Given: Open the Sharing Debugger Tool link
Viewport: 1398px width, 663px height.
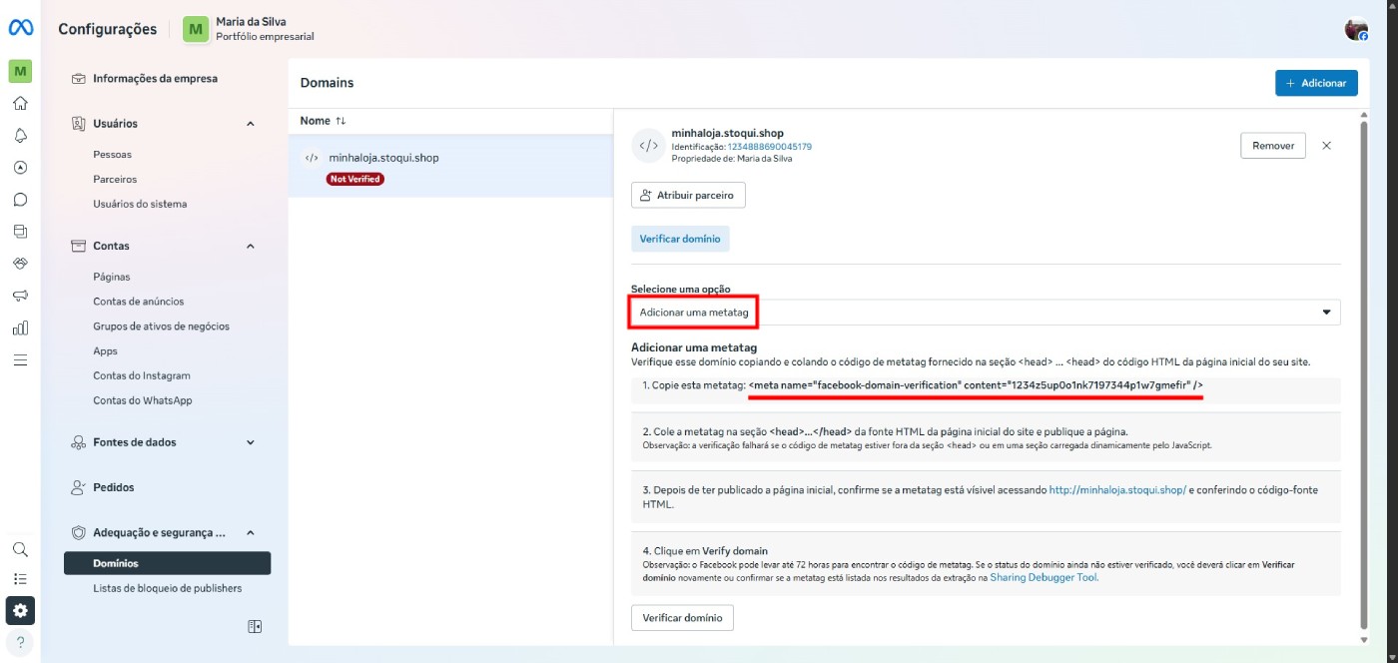Looking at the screenshot, I should point(1044,577).
